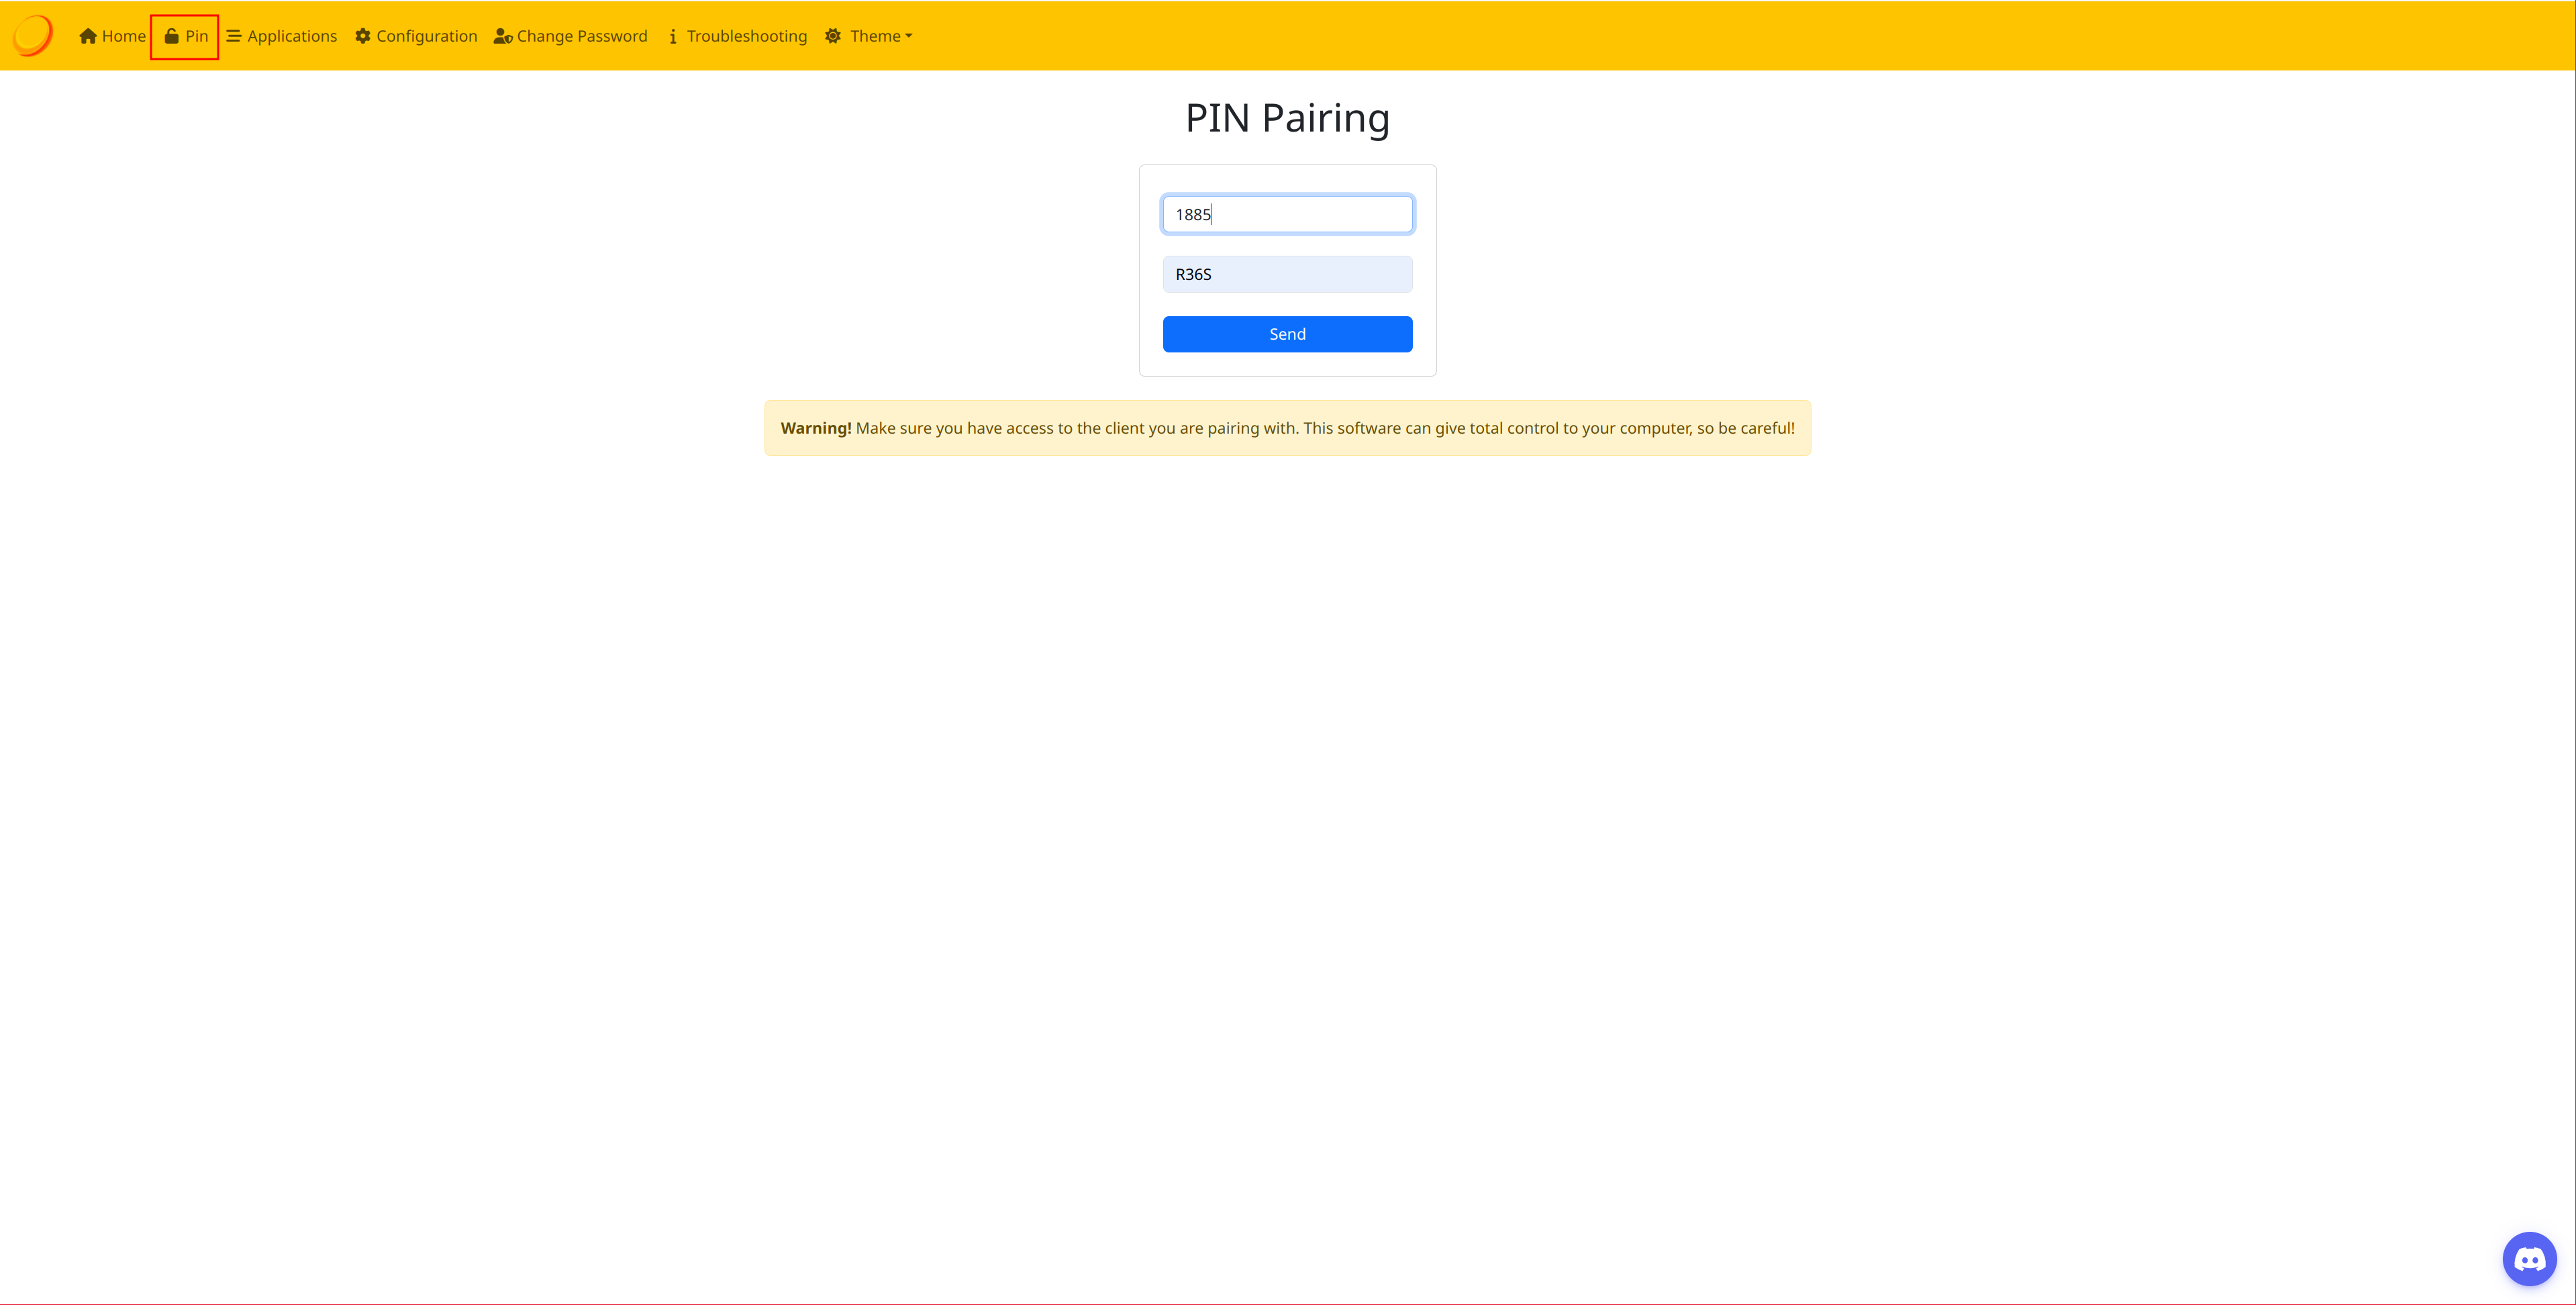Click the Sunshine logo icon

[33, 36]
